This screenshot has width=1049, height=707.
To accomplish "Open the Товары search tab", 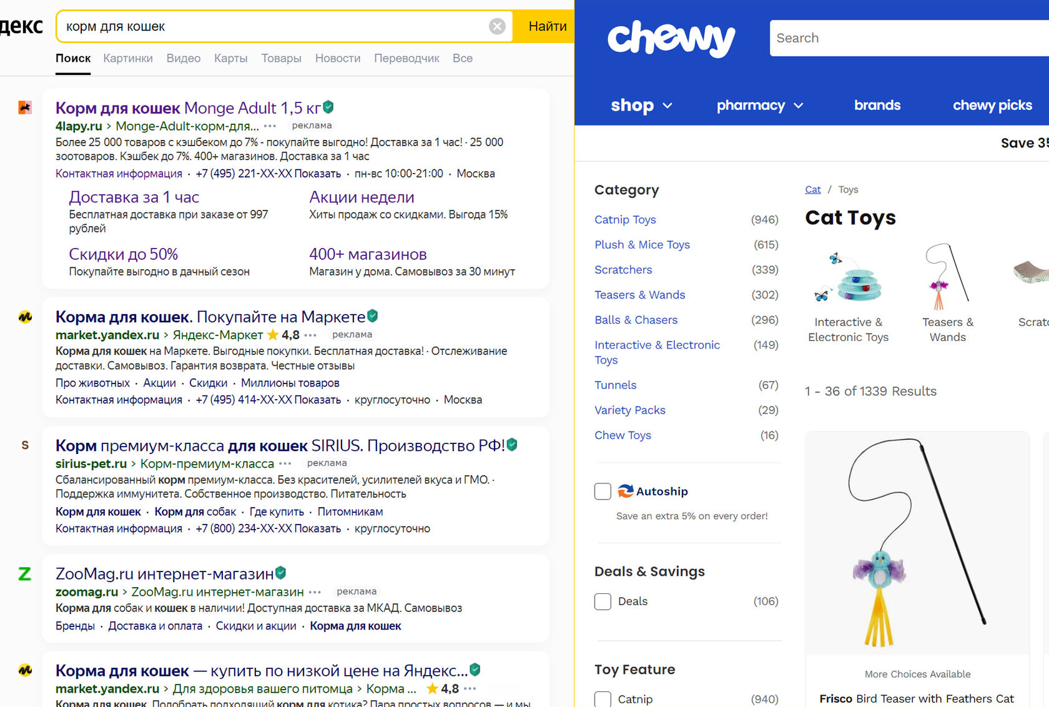I will point(281,58).
